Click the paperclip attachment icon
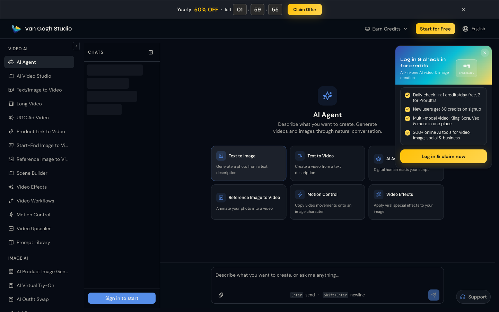The width and height of the screenshot is (499, 312). point(221,295)
